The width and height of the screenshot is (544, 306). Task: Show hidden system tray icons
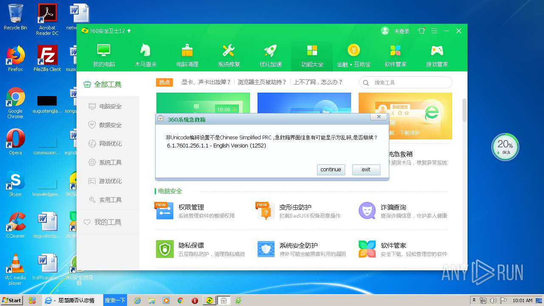[474, 300]
